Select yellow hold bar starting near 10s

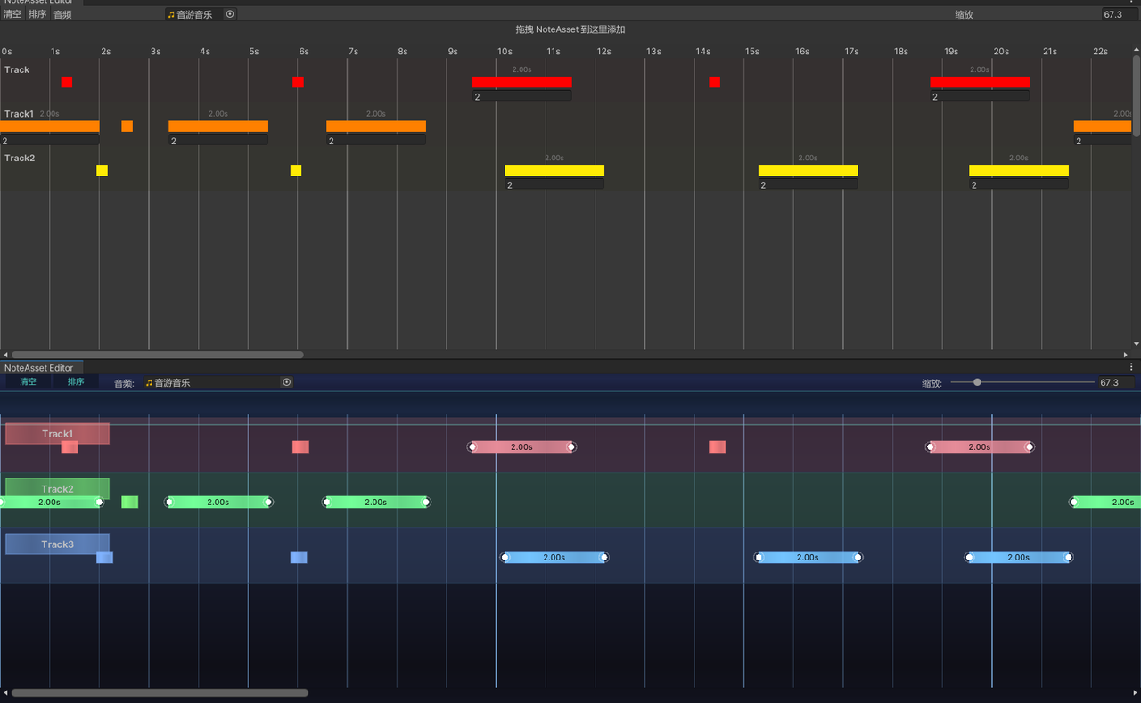[554, 170]
